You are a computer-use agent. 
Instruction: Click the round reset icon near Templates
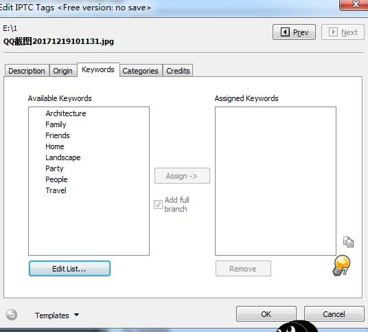(12, 315)
